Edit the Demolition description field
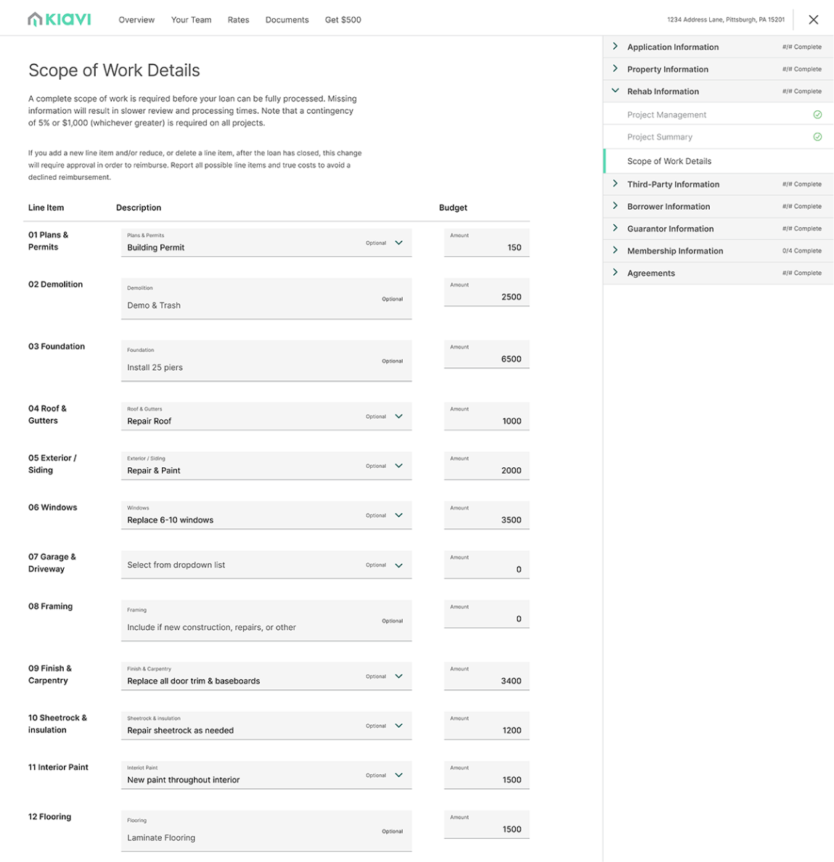The image size is (834, 862). click(x=266, y=298)
